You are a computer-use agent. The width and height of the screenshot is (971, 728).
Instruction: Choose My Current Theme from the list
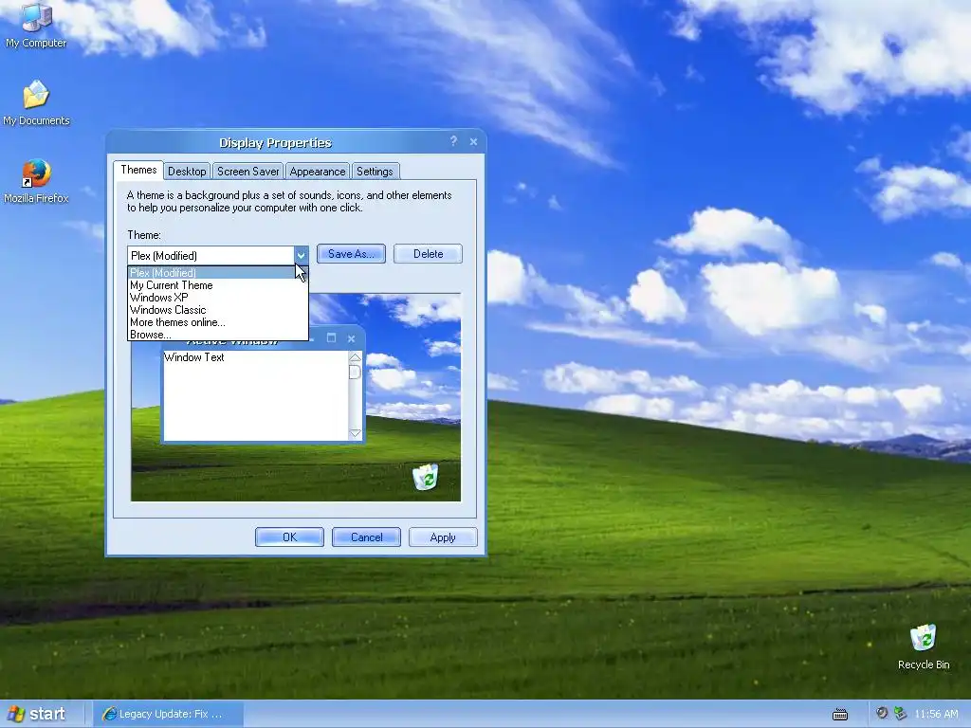pos(217,285)
